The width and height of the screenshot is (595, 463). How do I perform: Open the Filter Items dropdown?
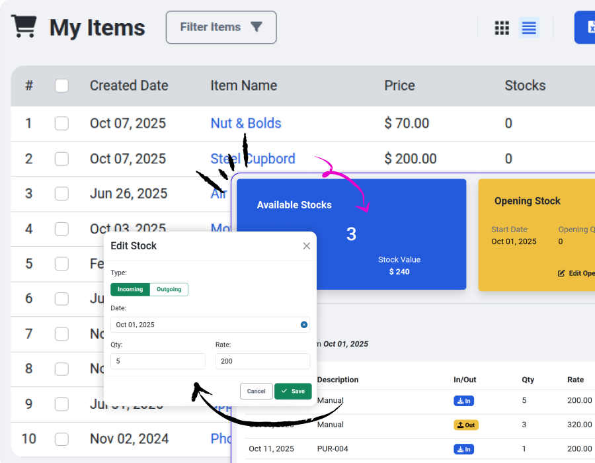click(221, 27)
